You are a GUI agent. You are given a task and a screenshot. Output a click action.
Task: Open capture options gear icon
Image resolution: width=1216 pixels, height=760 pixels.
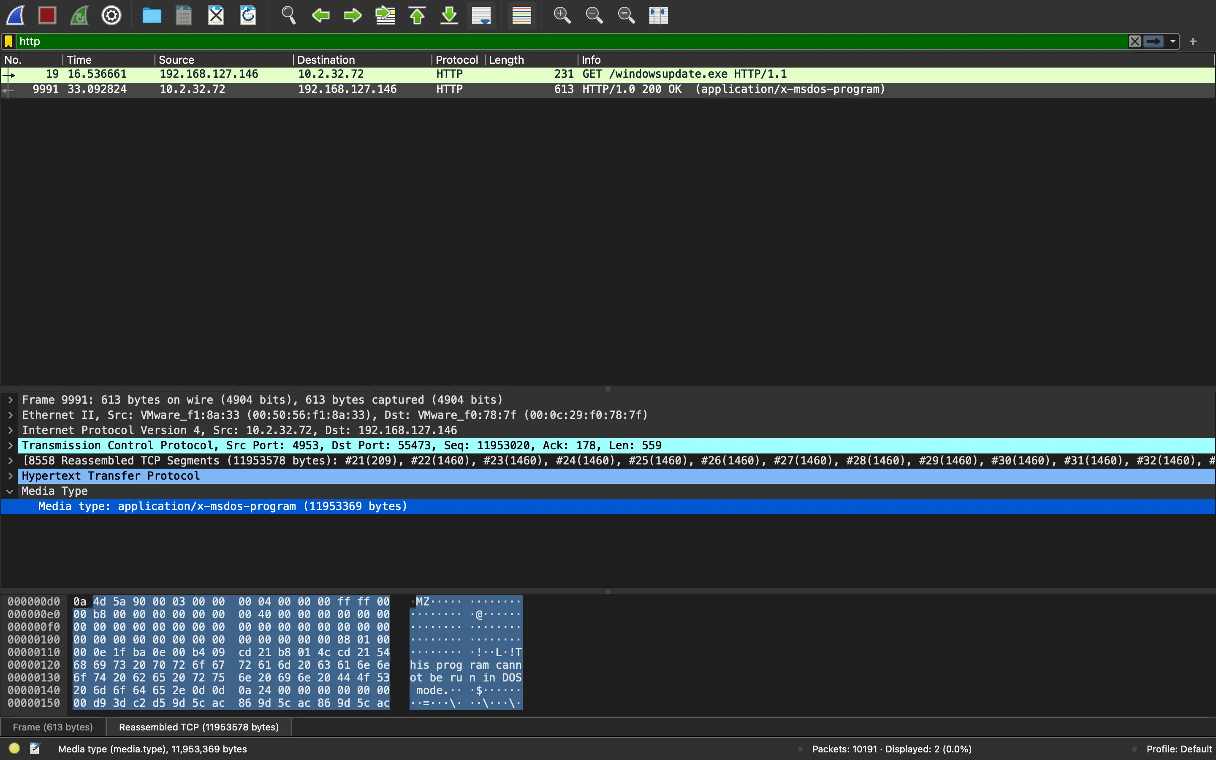pyautogui.click(x=111, y=15)
